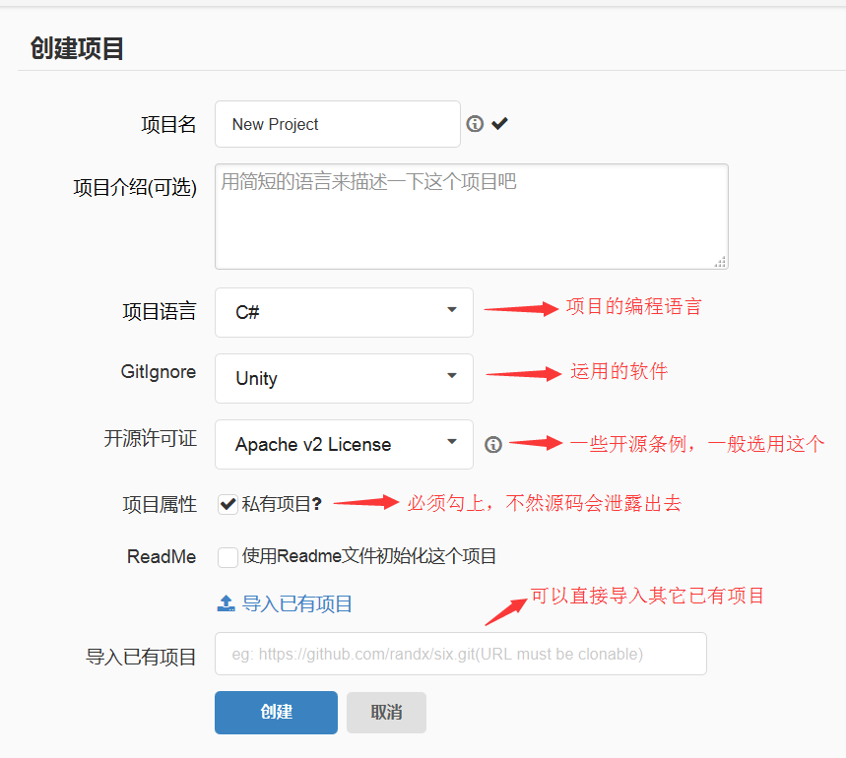Screen dimensions: 846x758
Task: Click the info icon beside project name
Action: [x=475, y=124]
